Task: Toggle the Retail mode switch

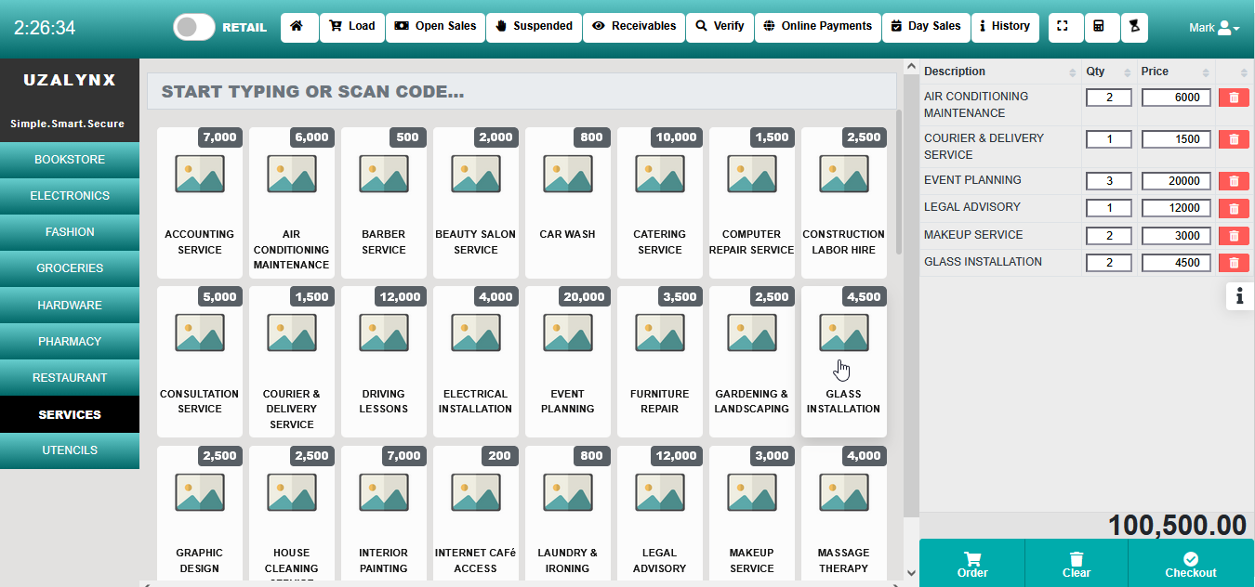Action: tap(194, 27)
